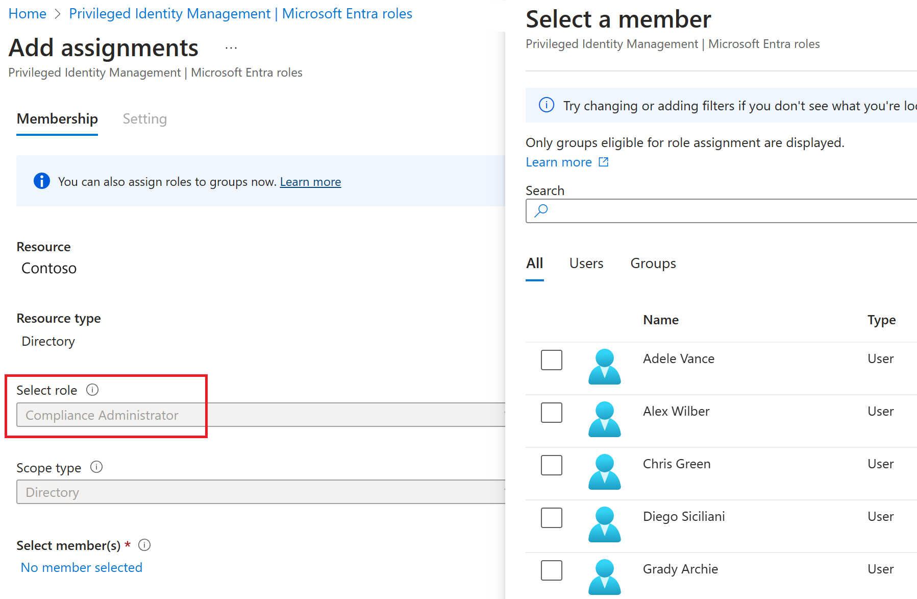Click the info icon beside Select member(s)
This screenshot has width=917, height=599.
tap(144, 545)
